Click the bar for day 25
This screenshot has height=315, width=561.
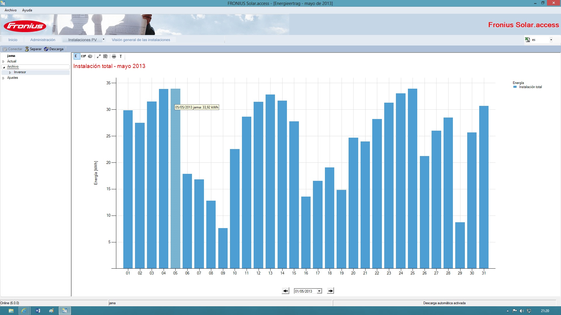pos(413,178)
